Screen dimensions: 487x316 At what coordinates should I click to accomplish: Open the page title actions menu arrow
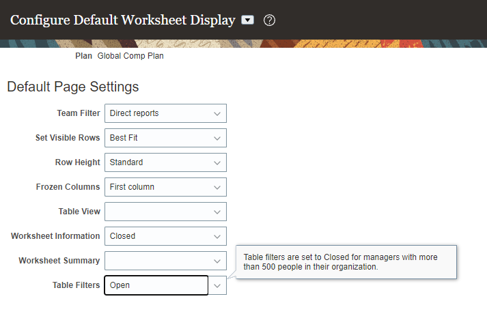[248, 20]
